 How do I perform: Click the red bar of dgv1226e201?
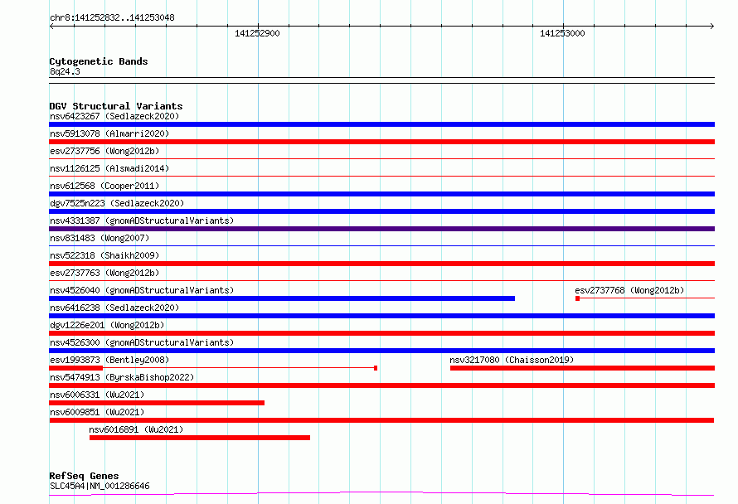click(x=381, y=333)
